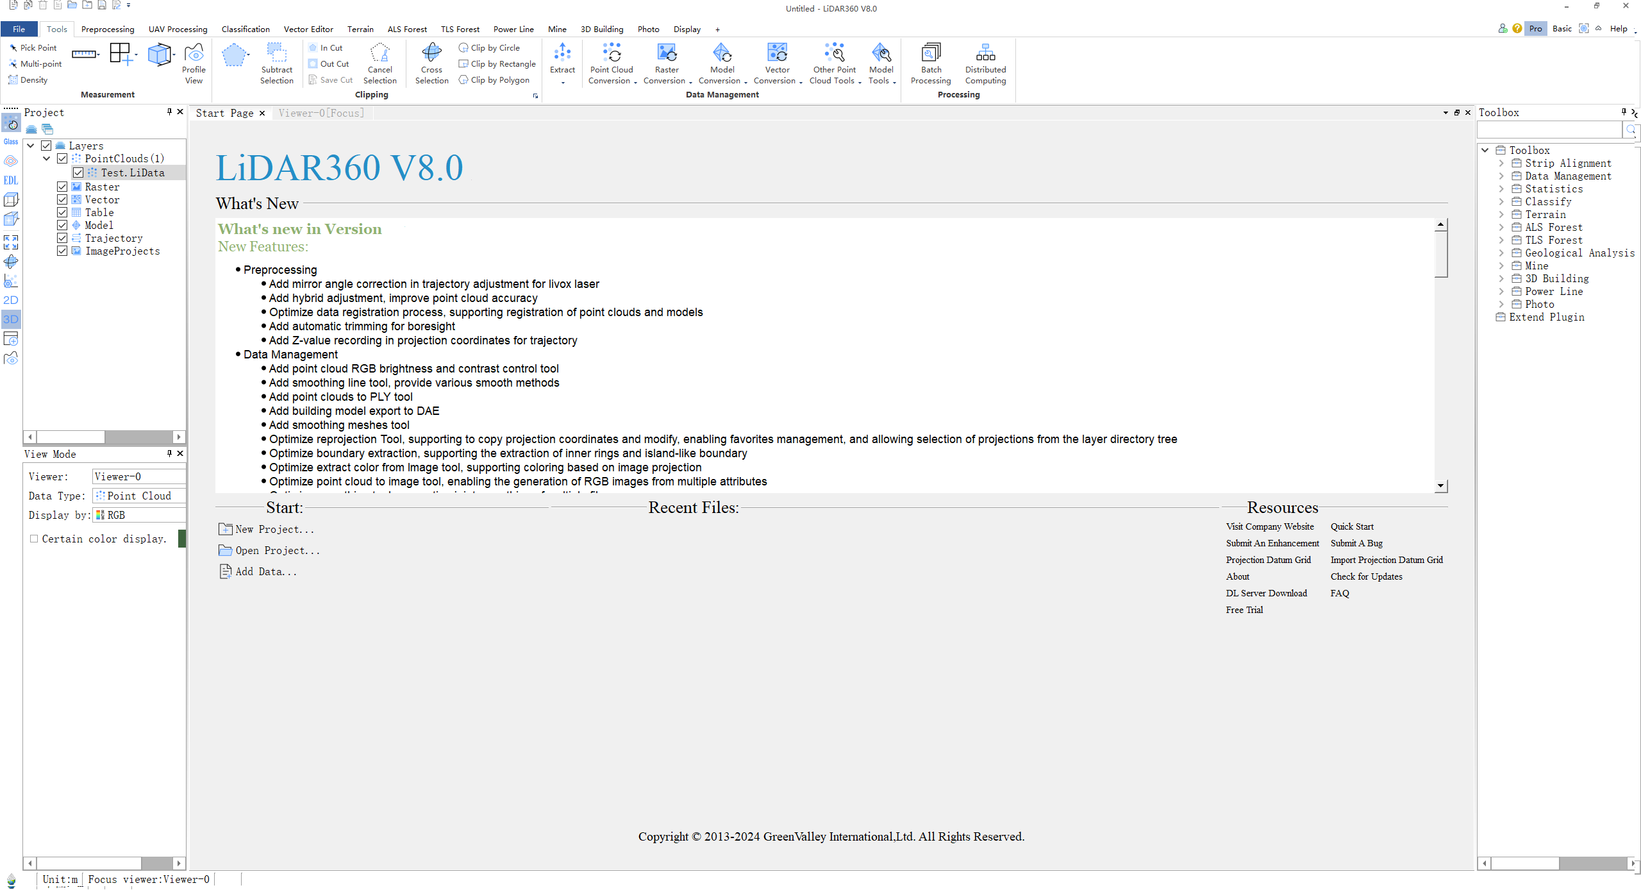Image resolution: width=1641 pixels, height=890 pixels.
Task: Switch to 2D view in sidebar
Action: [x=11, y=299]
